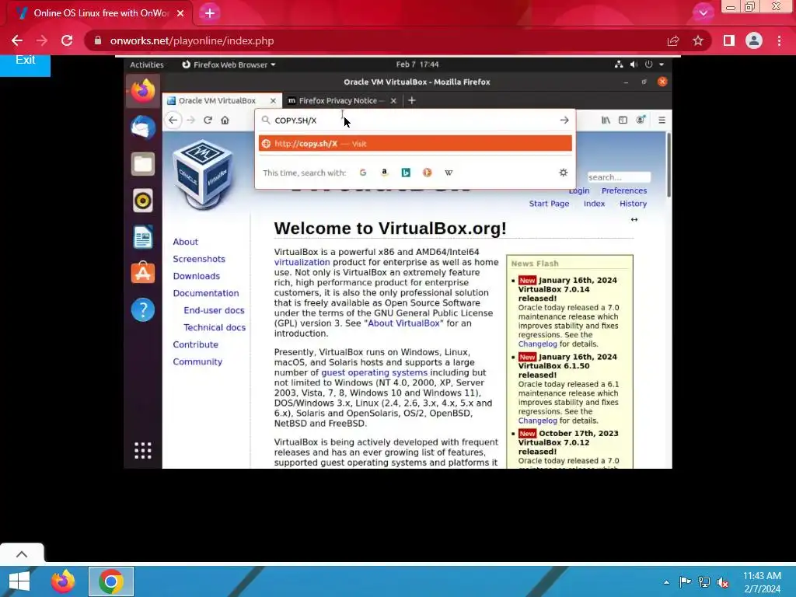Share this page via Chrome share icon
Screen dimensions: 796x597
[x=673, y=40]
